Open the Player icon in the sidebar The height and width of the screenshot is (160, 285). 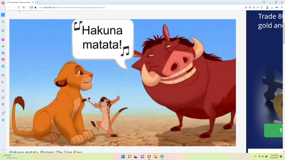[3, 75]
